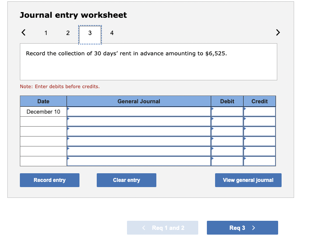The height and width of the screenshot is (248, 317).
Task: Select journal entry tab 3
Action: pos(90,35)
